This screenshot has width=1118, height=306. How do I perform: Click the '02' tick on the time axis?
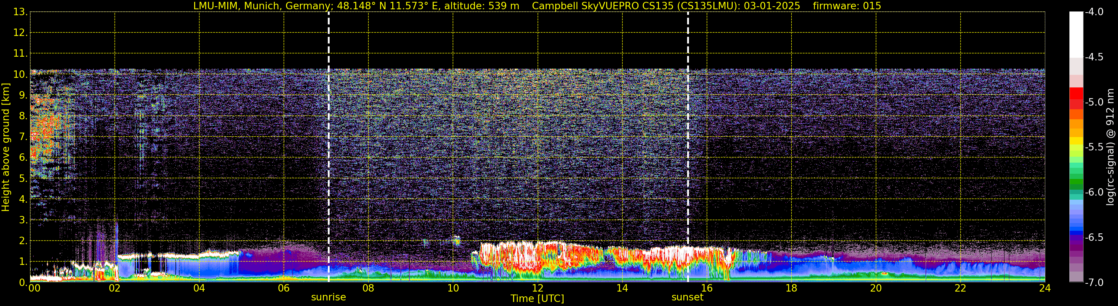click(115, 288)
